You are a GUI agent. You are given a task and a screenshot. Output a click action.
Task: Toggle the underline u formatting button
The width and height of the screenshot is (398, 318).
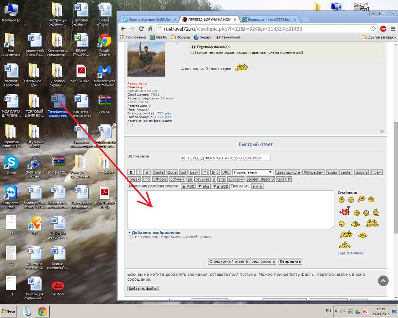point(147,172)
